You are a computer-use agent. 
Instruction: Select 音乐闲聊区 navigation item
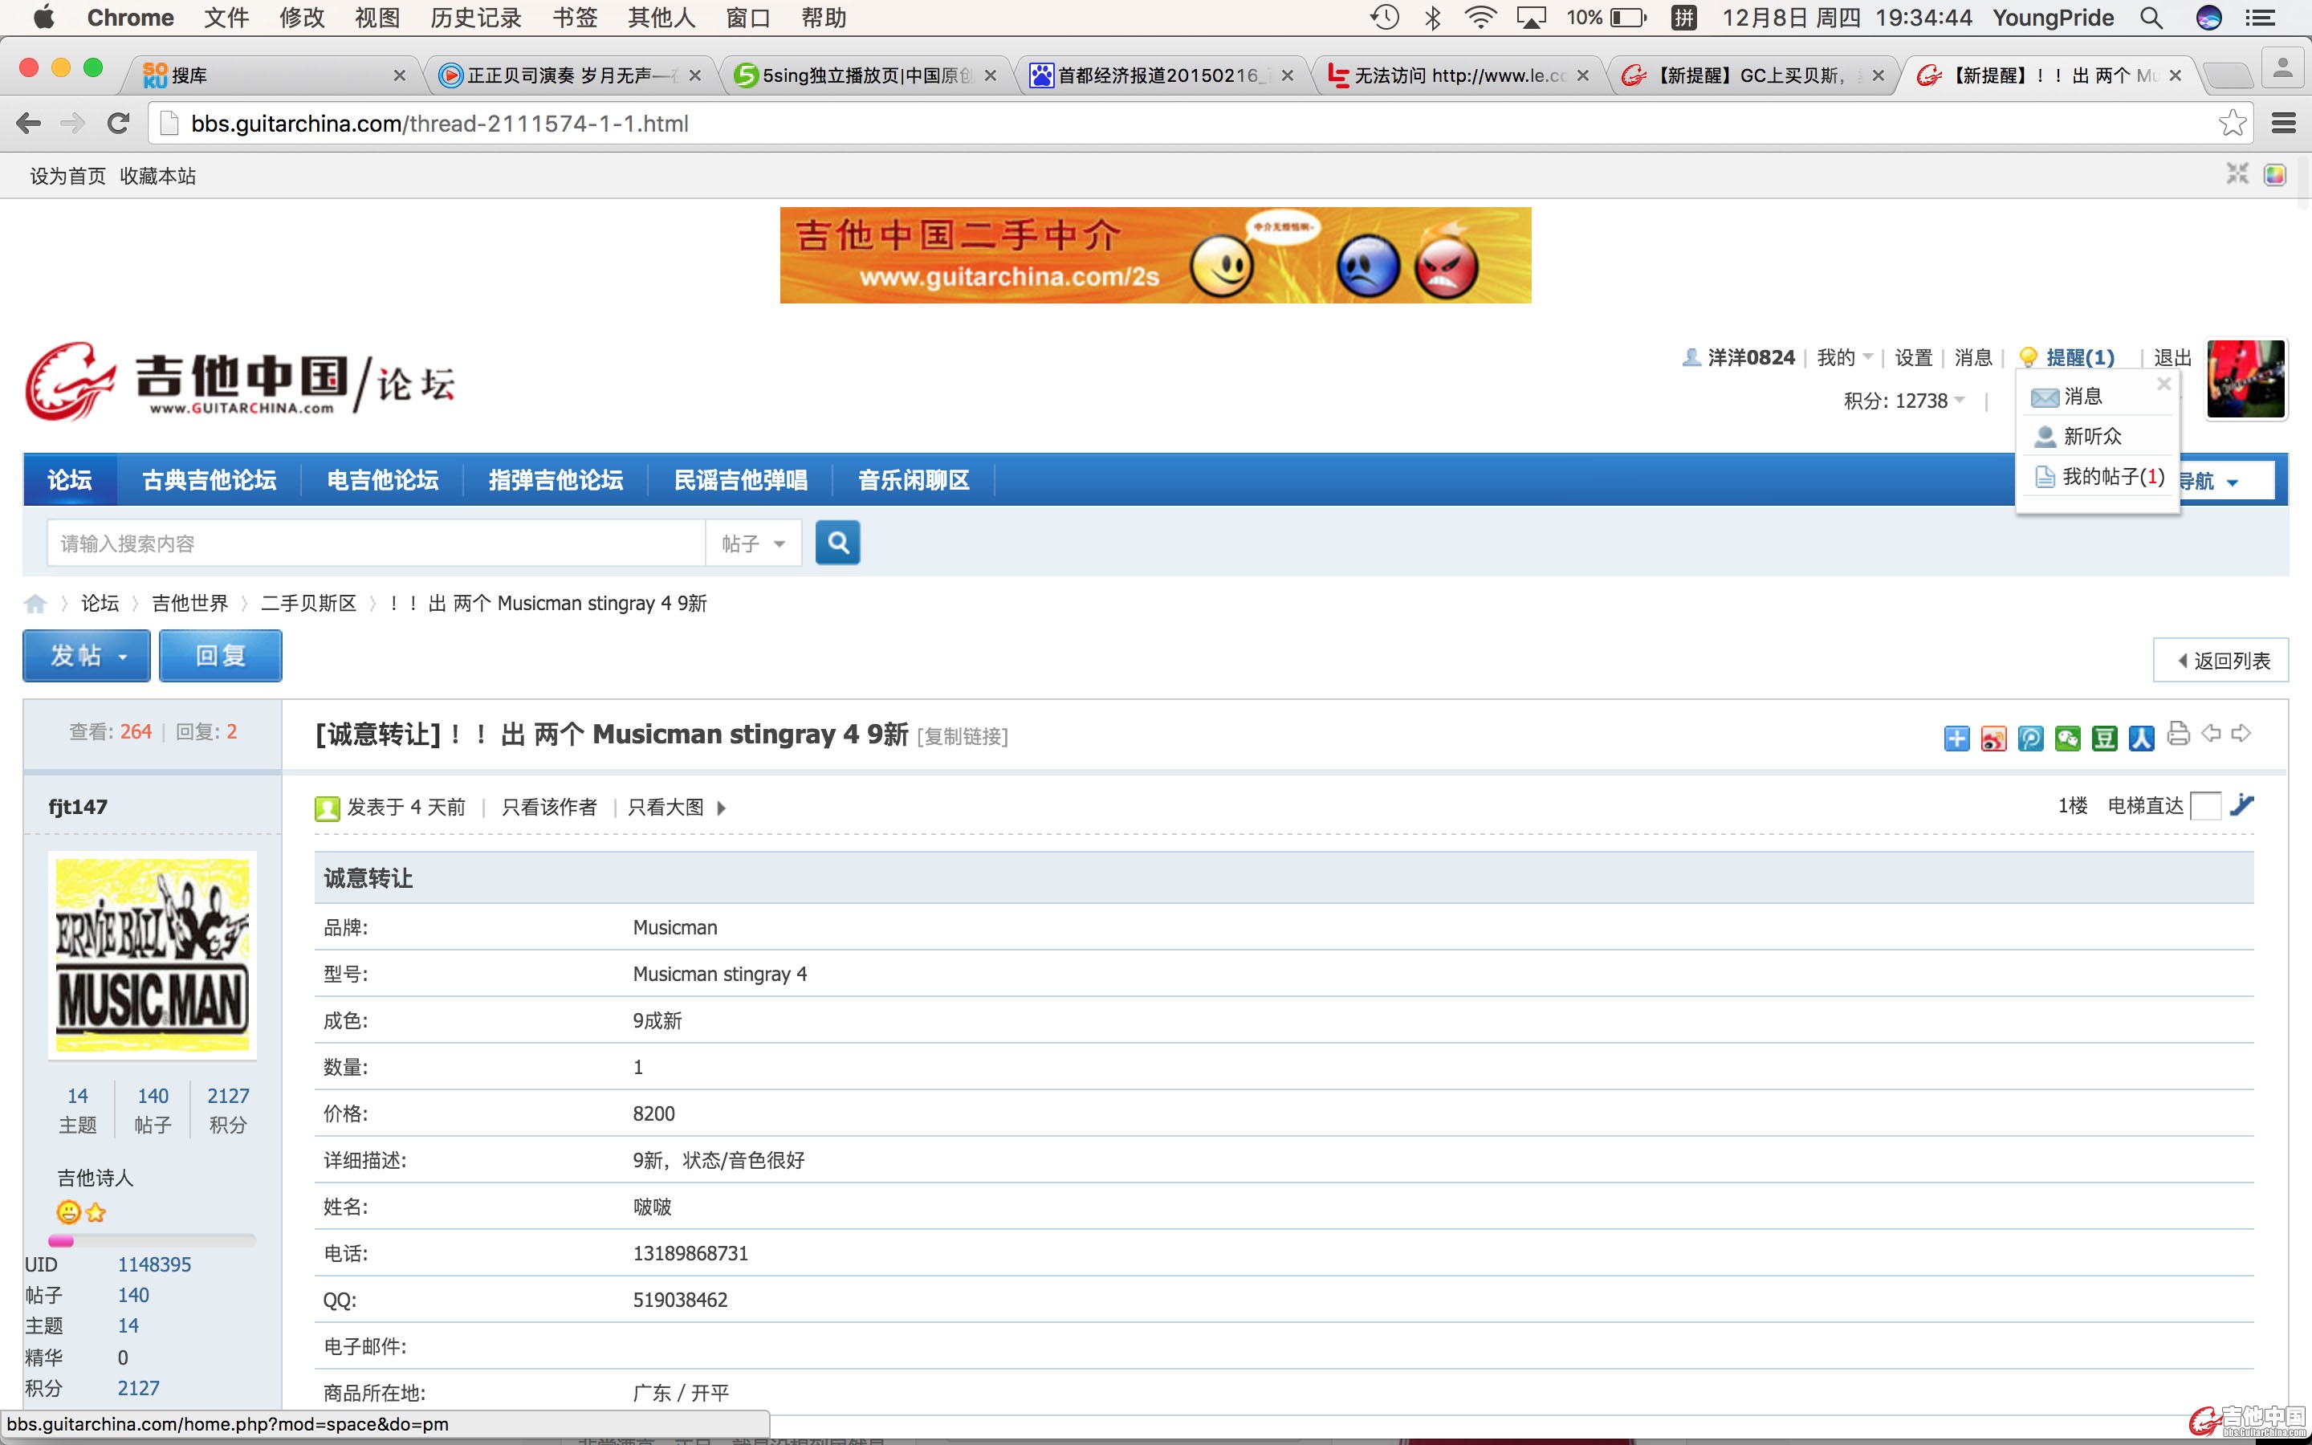[x=914, y=480]
